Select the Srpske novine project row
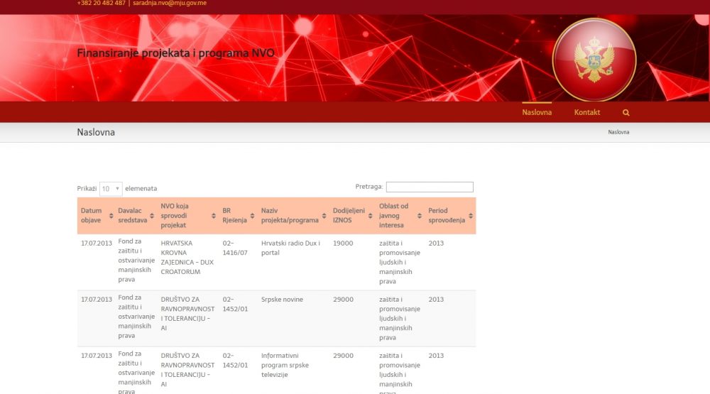Viewport: 710px width, 394px height. point(282,300)
